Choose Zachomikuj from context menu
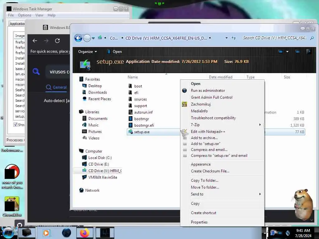Screen dimensions: 319x239 (222, 104)
